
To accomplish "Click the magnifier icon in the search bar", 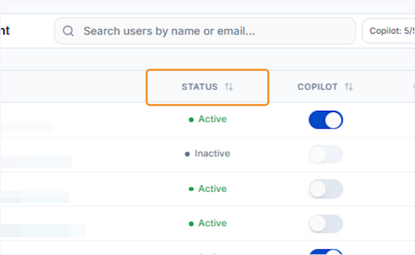I will coord(68,31).
